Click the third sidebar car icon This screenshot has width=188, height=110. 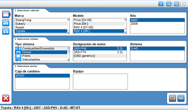[x=6, y=31]
